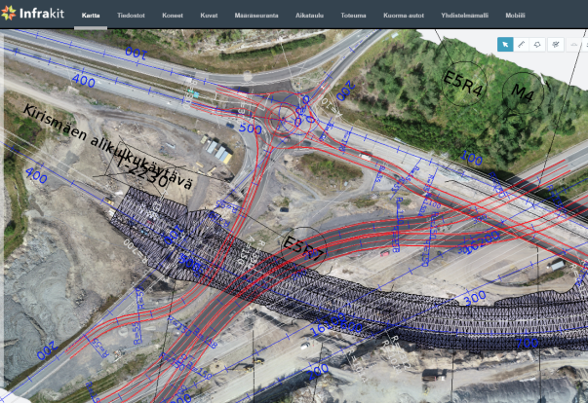Open the Kuorma-autot tab

404,17
